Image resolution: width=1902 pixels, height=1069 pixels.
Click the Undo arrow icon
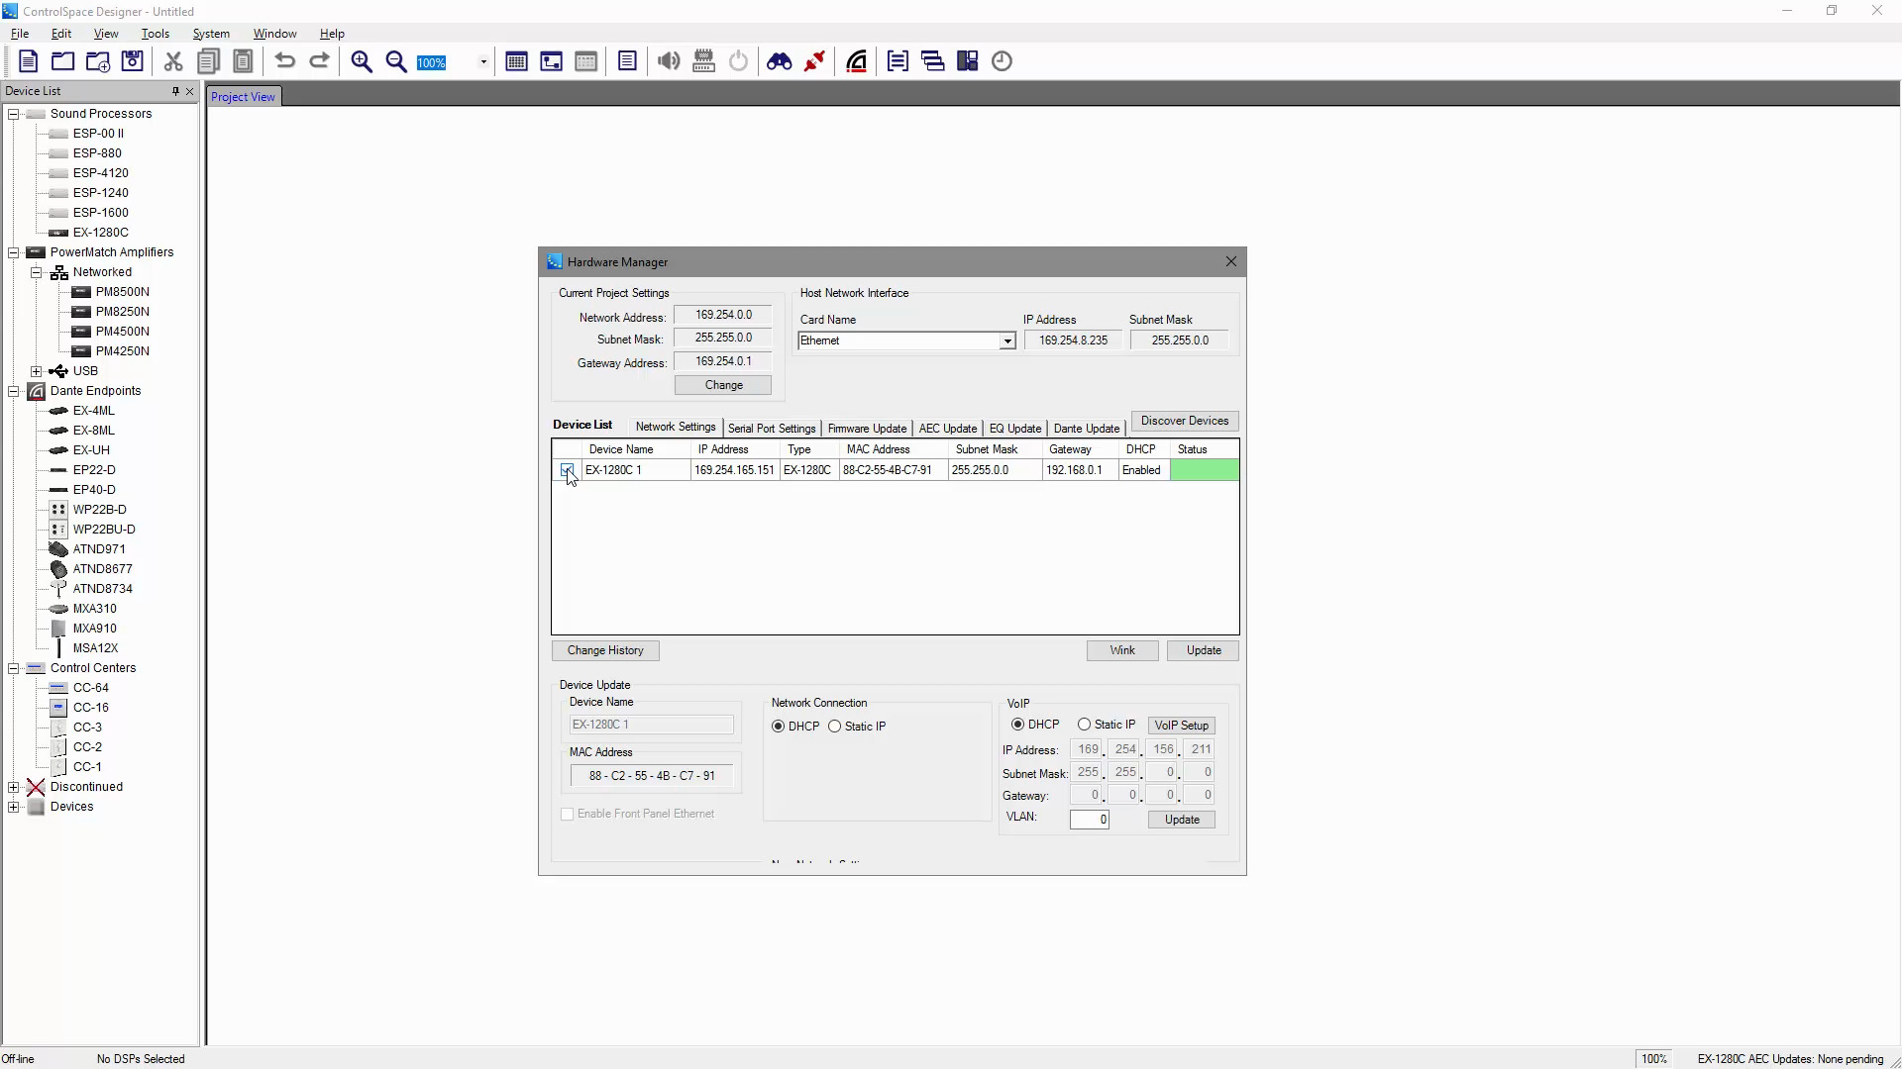point(285,61)
